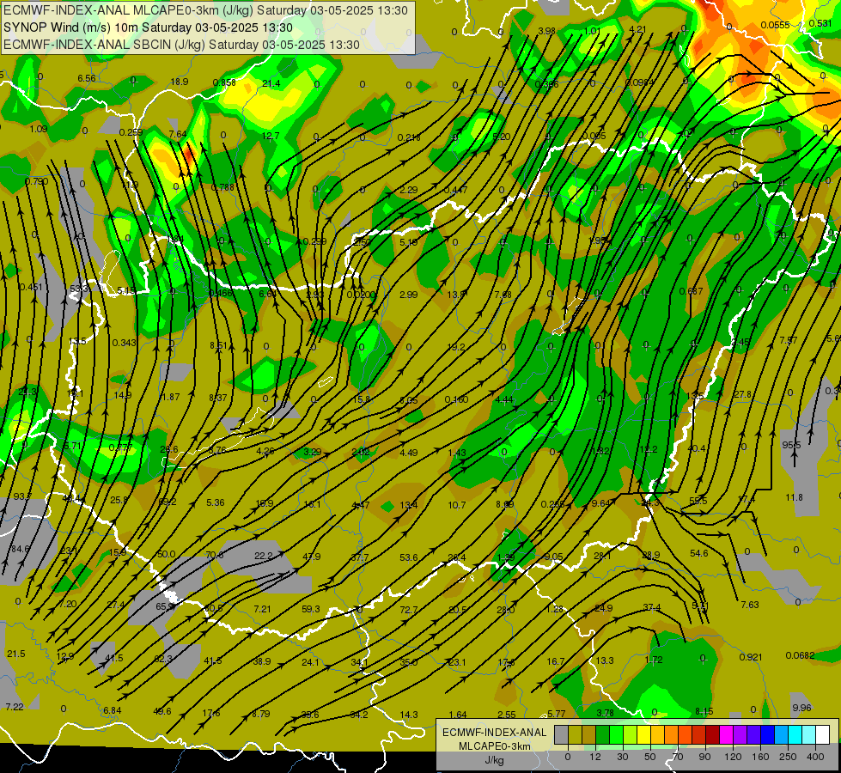This screenshot has width=841, height=773.
Task: Click the map value 0.0555
Action: point(775,25)
